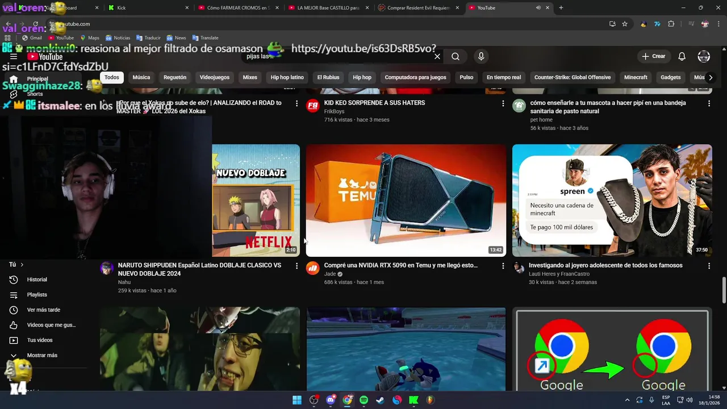Select the Minecraft filter chip

click(636, 77)
